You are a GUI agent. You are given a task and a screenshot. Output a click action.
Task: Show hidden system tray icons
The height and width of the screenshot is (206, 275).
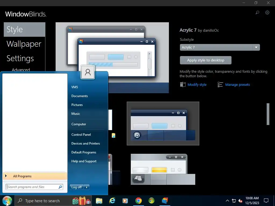pos(227,201)
